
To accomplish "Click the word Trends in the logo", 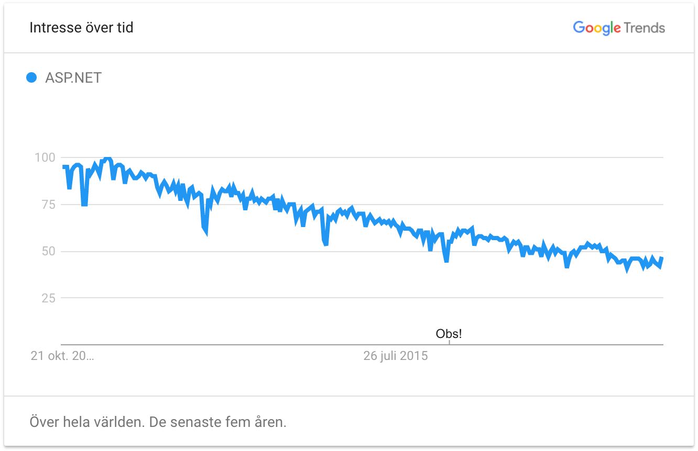I will pyautogui.click(x=645, y=28).
